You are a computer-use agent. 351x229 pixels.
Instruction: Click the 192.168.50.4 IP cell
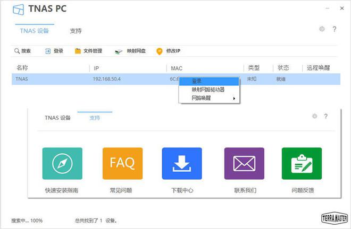[x=107, y=79]
